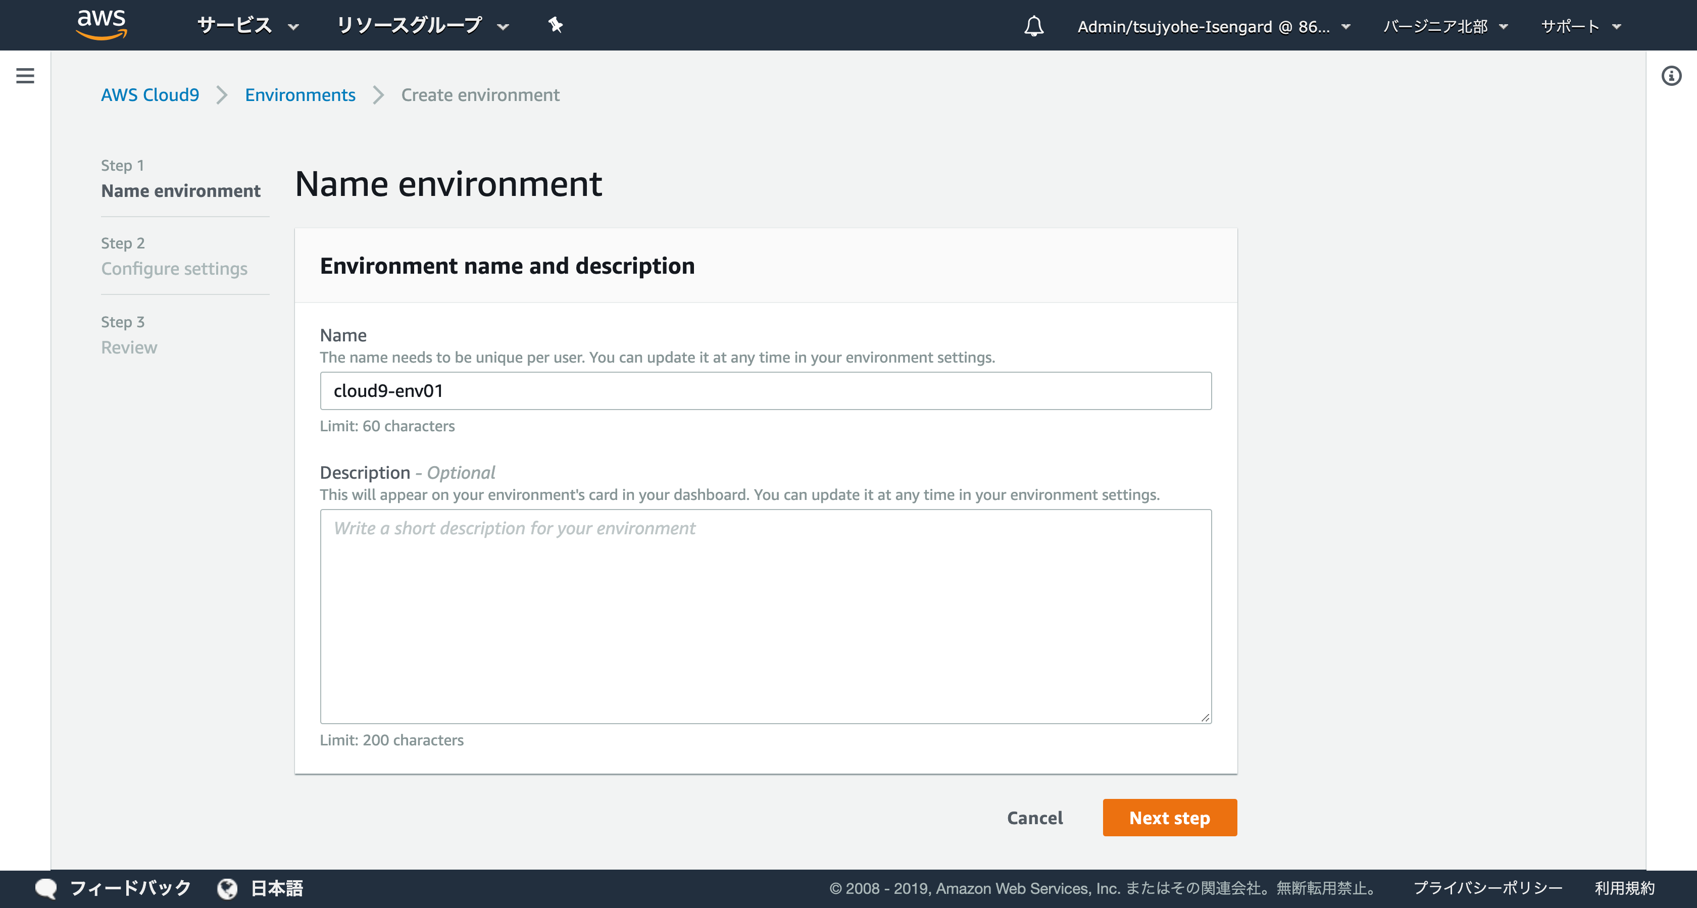The image size is (1697, 908).
Task: Expand the サービス services dropdown
Action: click(x=248, y=26)
